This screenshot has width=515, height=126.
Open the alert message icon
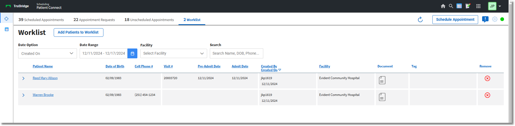(x=485, y=19)
